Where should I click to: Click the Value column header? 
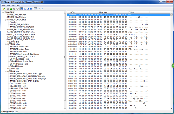(139, 12)
